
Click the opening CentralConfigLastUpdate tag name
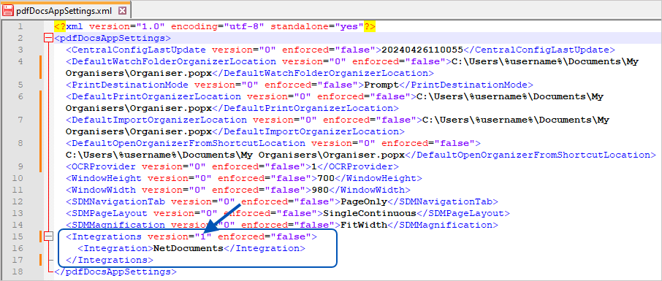(x=139, y=50)
